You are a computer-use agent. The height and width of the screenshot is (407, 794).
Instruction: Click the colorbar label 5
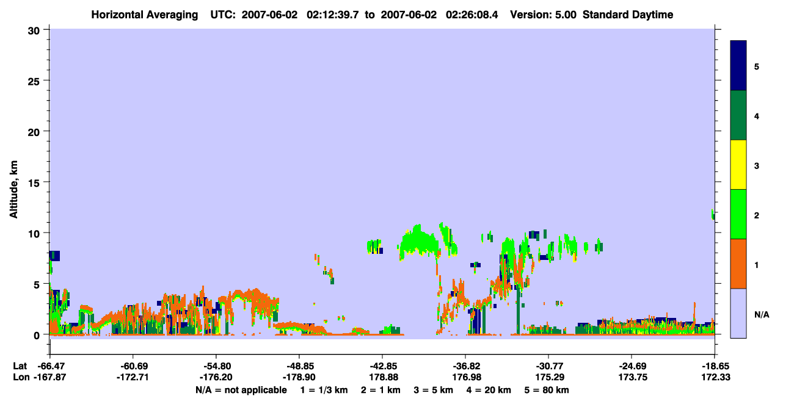click(x=757, y=66)
